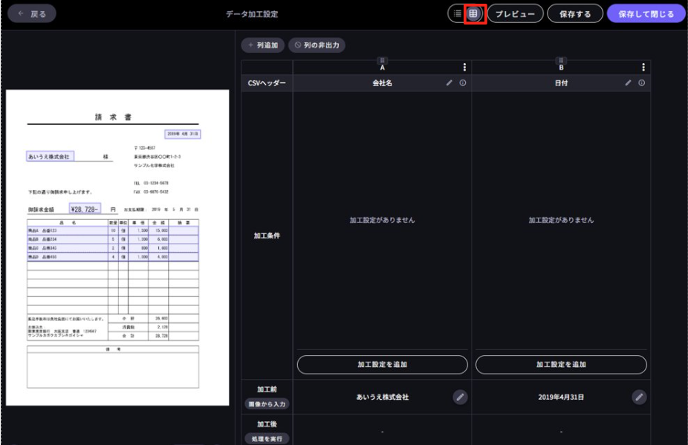Edit the 日付 header with pencil icon
Viewport: 688px width, 445px height.
629,83
